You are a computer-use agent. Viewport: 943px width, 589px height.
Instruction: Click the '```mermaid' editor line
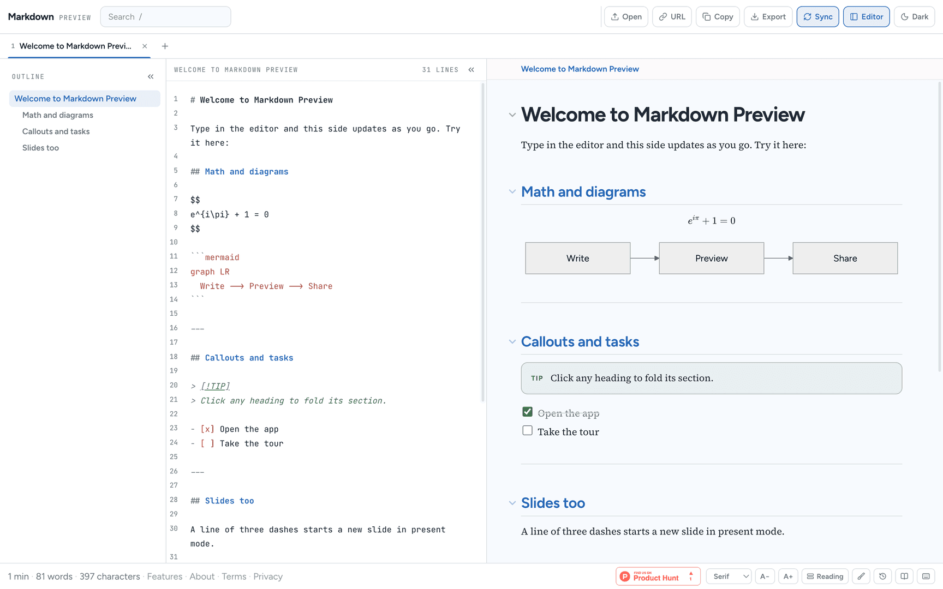(x=215, y=257)
